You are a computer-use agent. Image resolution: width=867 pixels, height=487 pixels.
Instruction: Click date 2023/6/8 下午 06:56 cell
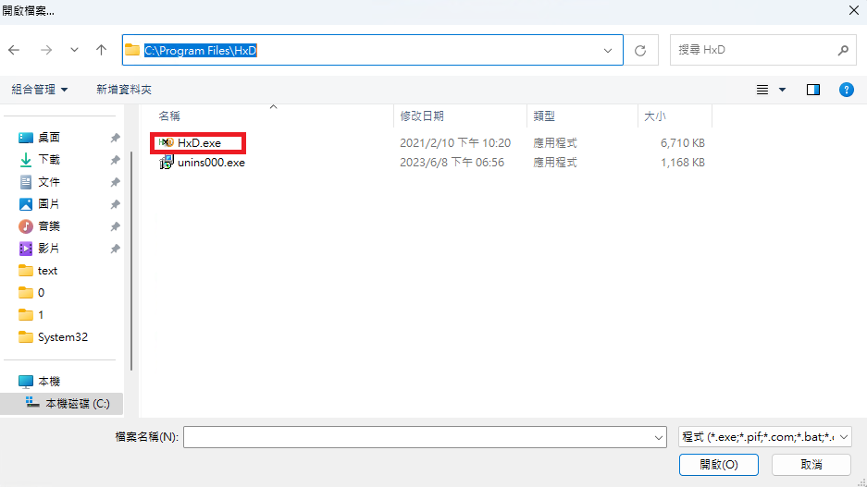[x=452, y=163]
